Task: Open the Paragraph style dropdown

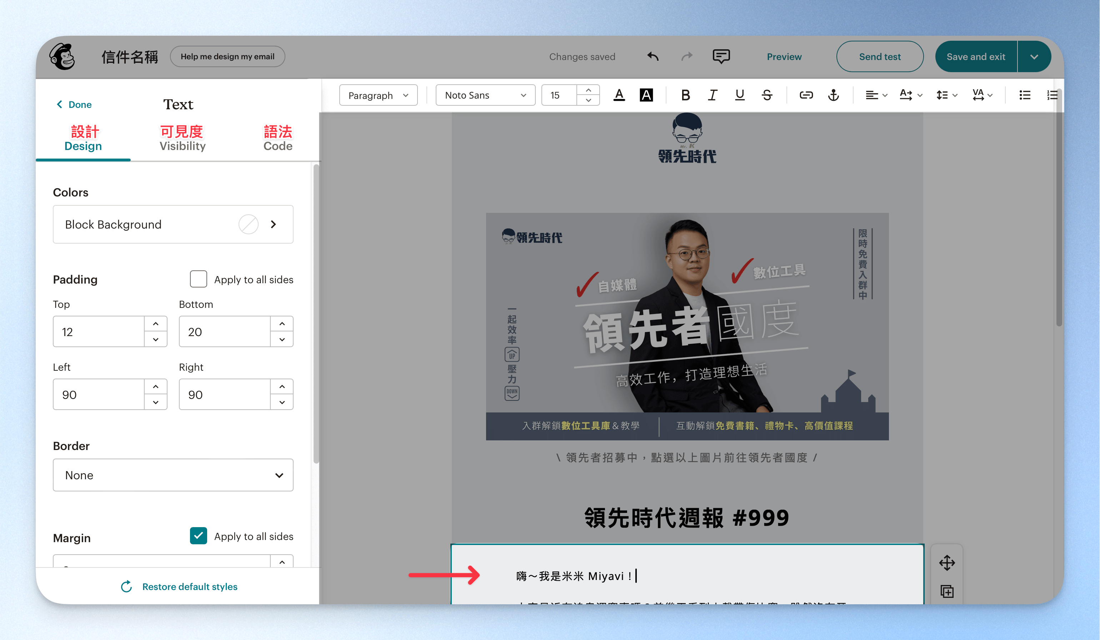Action: point(378,95)
